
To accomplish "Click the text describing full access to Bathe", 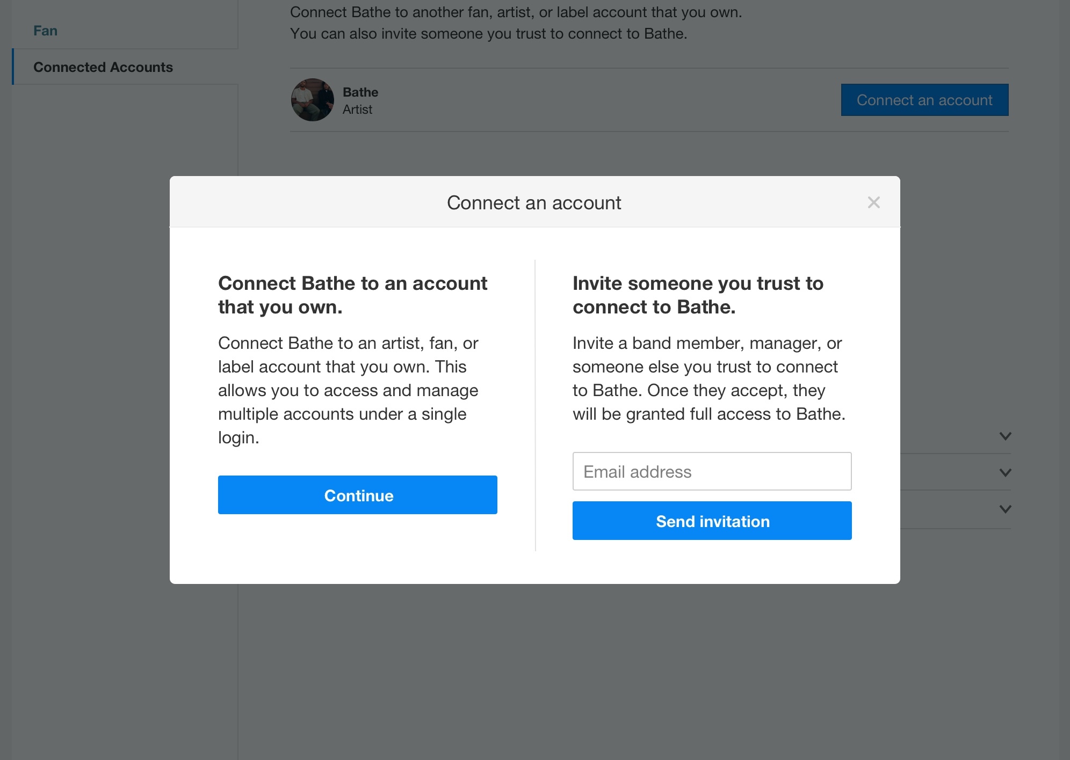I will coord(709,413).
